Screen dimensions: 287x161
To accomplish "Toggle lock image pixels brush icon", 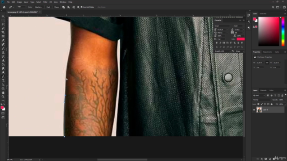I will 261,104.
